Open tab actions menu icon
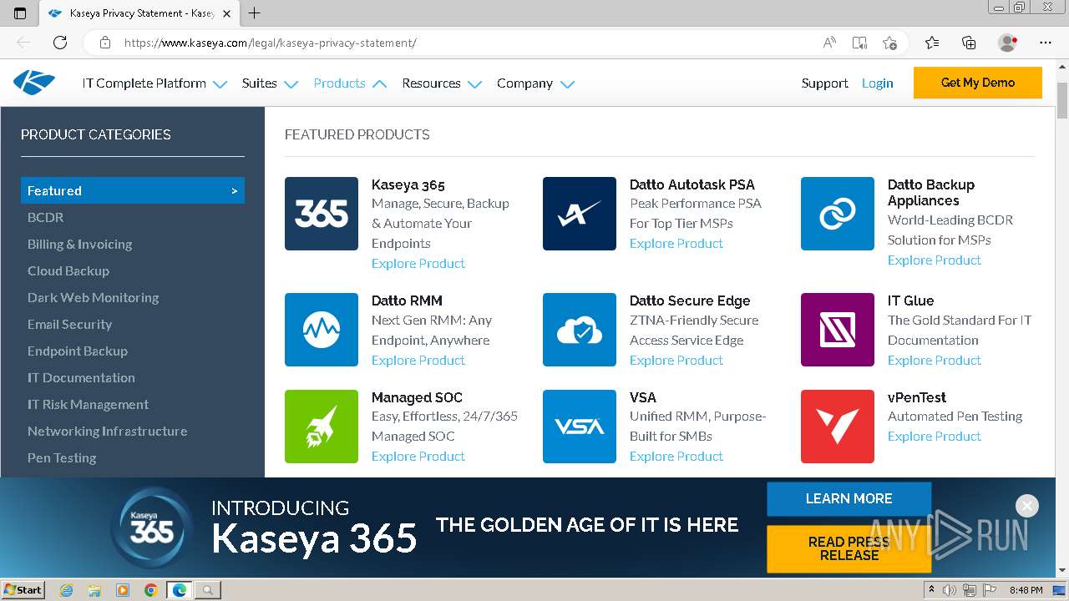The width and height of the screenshot is (1069, 601). point(20,13)
